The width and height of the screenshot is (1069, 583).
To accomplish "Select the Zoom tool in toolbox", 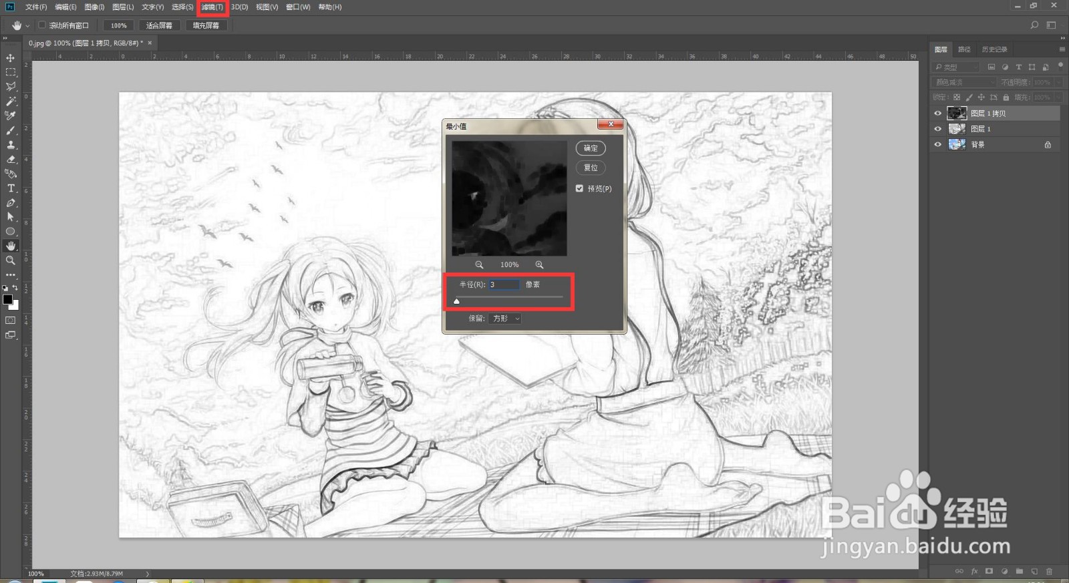I will 11,260.
